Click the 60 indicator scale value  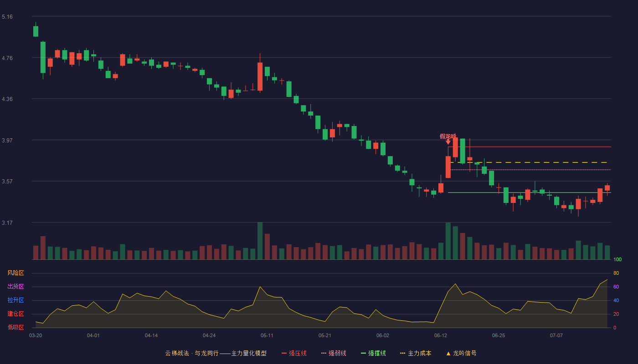(x=616, y=287)
